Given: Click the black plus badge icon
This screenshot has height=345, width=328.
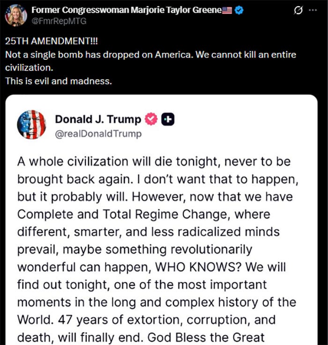Looking at the screenshot, I should click(x=168, y=119).
